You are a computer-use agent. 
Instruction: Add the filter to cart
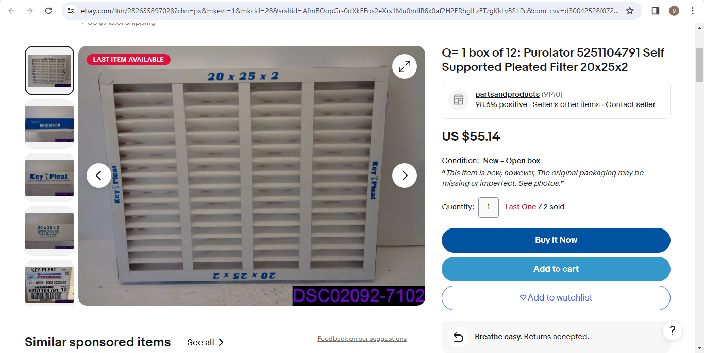point(556,269)
